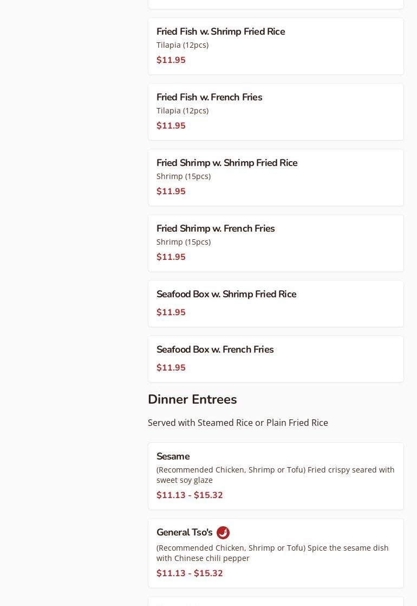Select General Tso's dinner entree title
The image size is (417, 606).
pos(184,533)
